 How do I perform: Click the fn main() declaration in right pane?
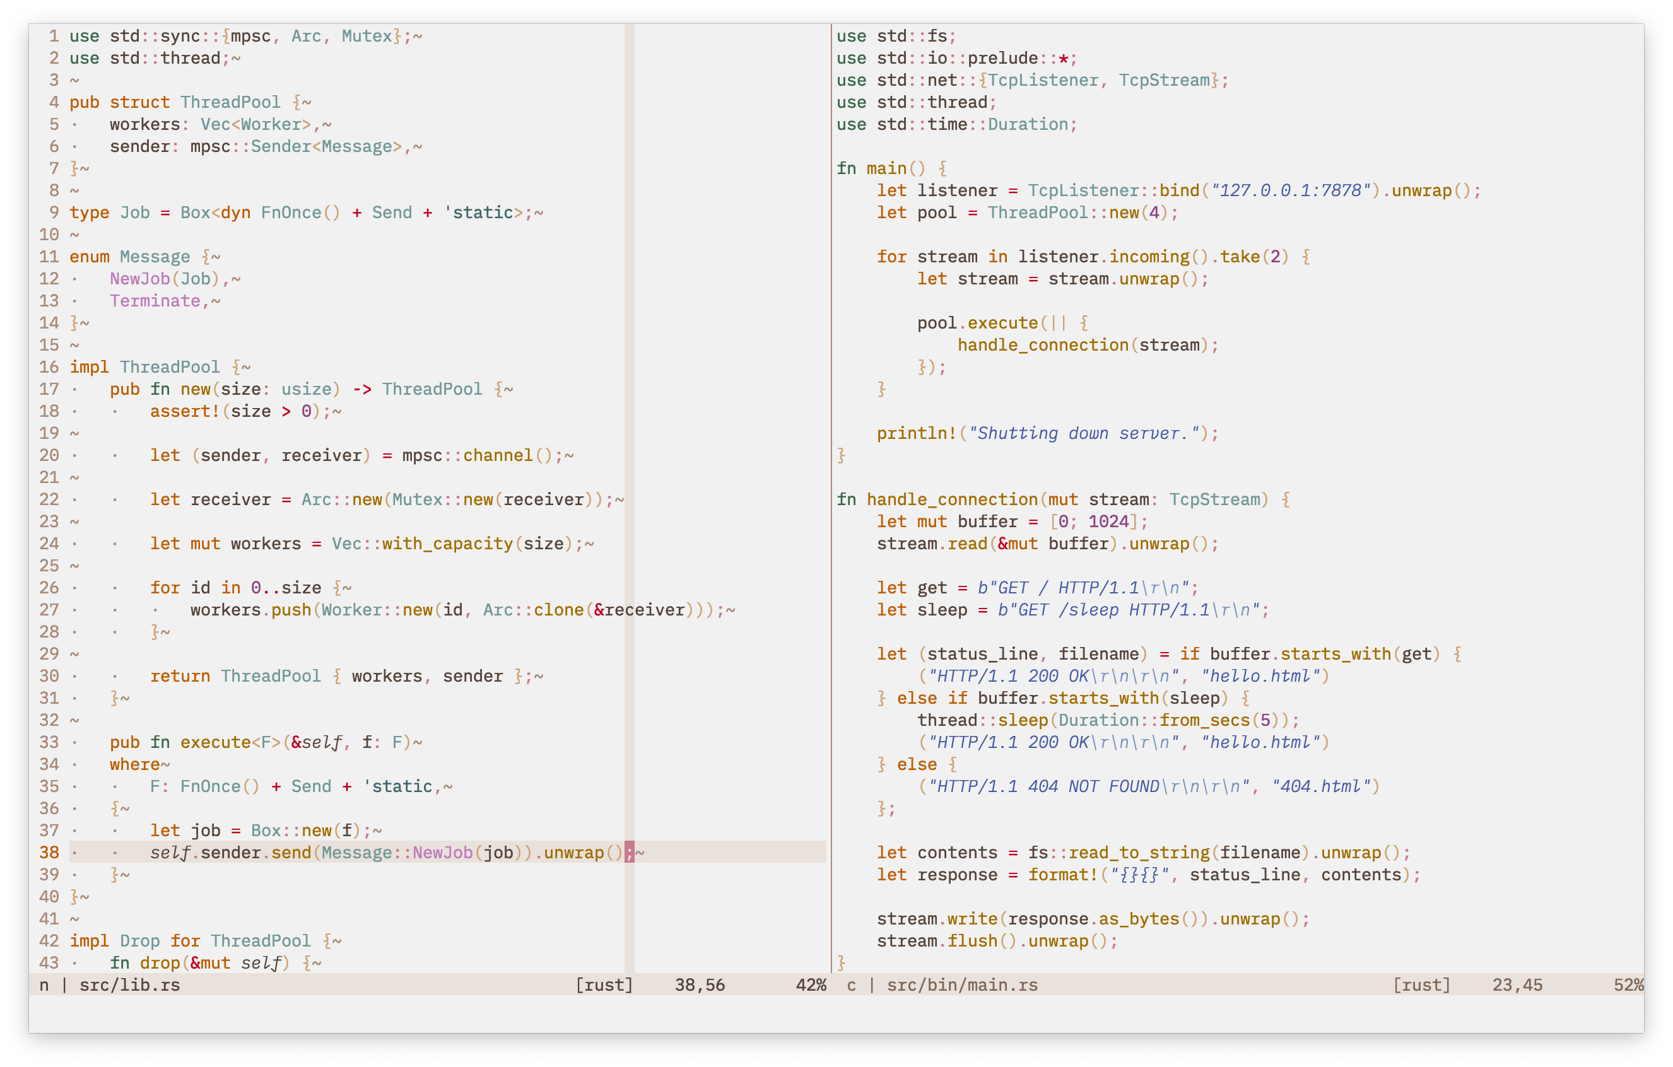(876, 167)
